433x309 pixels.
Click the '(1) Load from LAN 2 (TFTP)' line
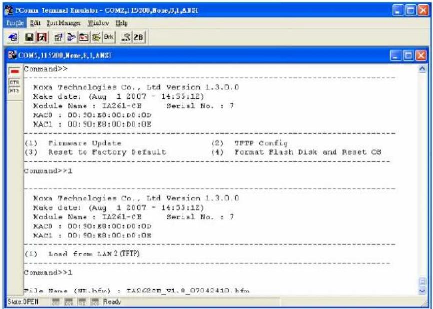pos(82,254)
